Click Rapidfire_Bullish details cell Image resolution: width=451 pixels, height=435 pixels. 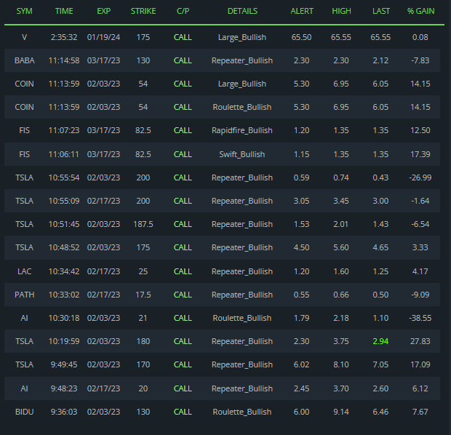242,131
